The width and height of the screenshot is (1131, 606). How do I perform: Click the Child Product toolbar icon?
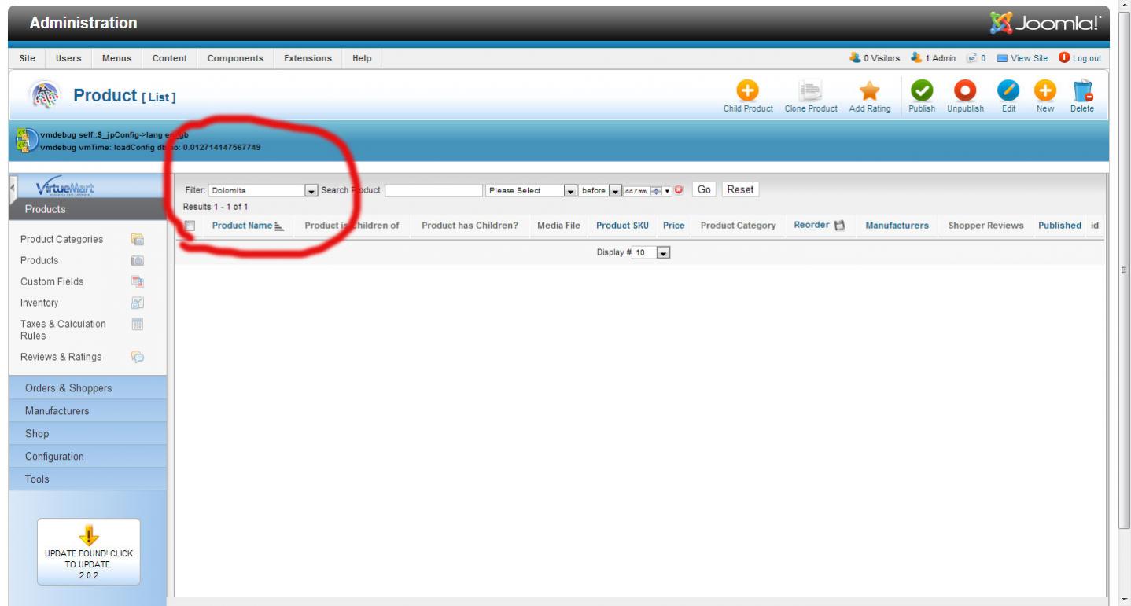[x=747, y=92]
